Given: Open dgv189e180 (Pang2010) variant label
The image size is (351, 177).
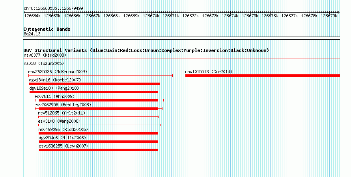Looking at the screenshot, I should pos(54,88).
